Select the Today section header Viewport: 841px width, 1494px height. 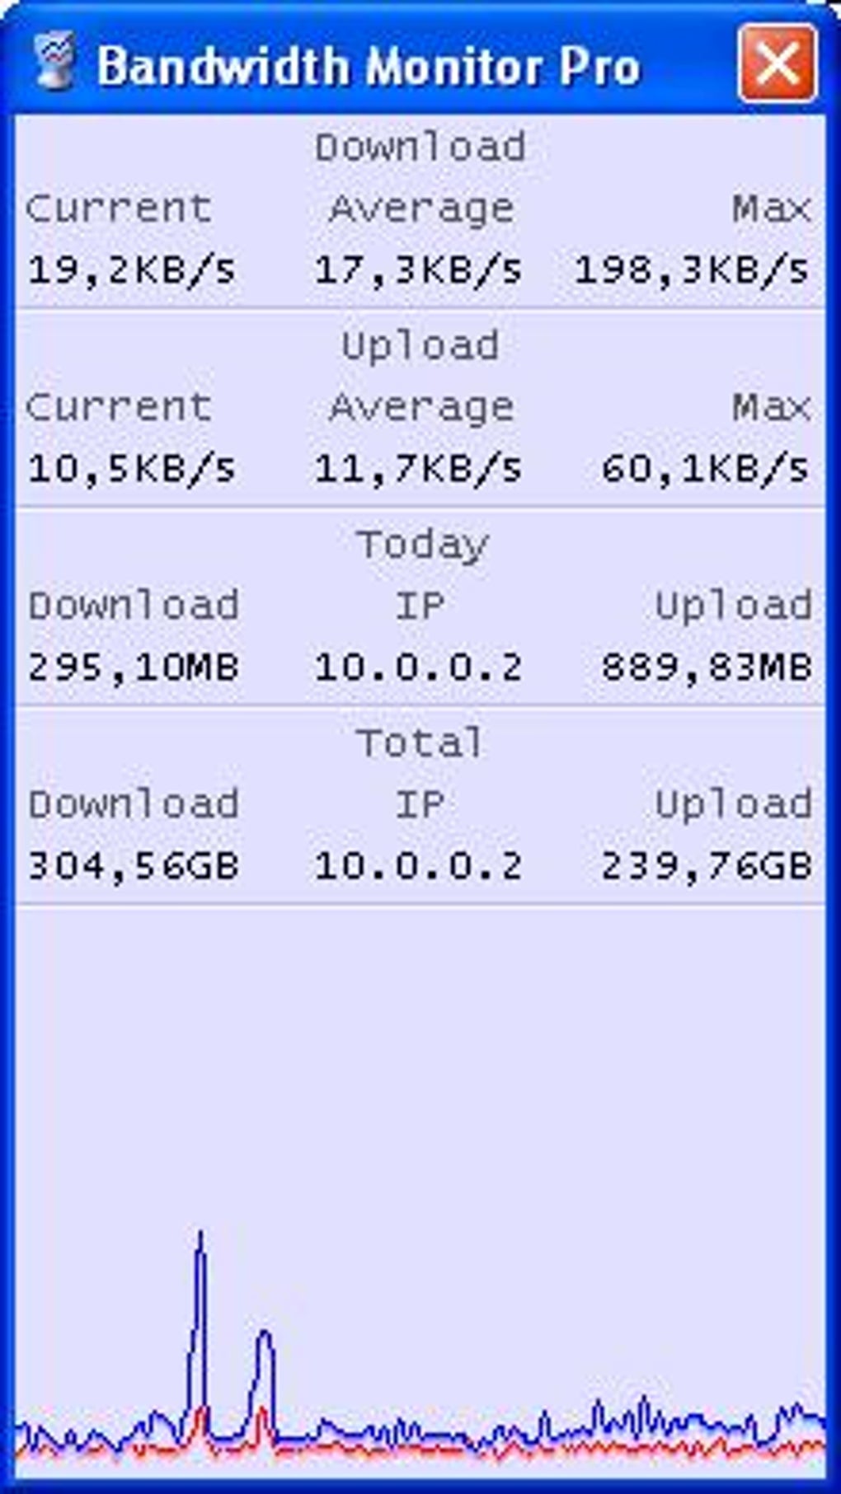pyautogui.click(x=422, y=546)
